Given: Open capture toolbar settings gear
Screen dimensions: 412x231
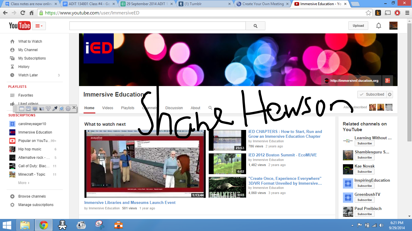Looking at the screenshot, I should pyautogui.click(x=68, y=109).
